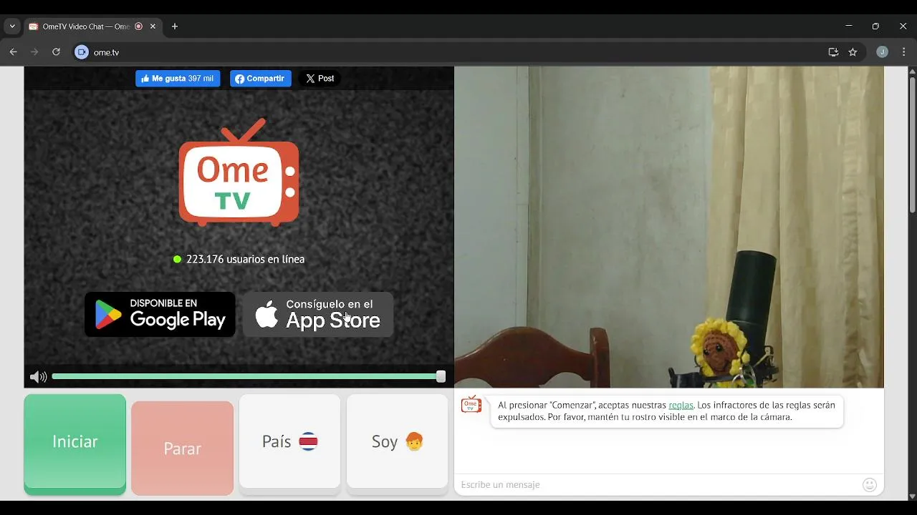Image resolution: width=917 pixels, height=515 pixels.
Task: Open the País country selector
Action: click(x=290, y=444)
